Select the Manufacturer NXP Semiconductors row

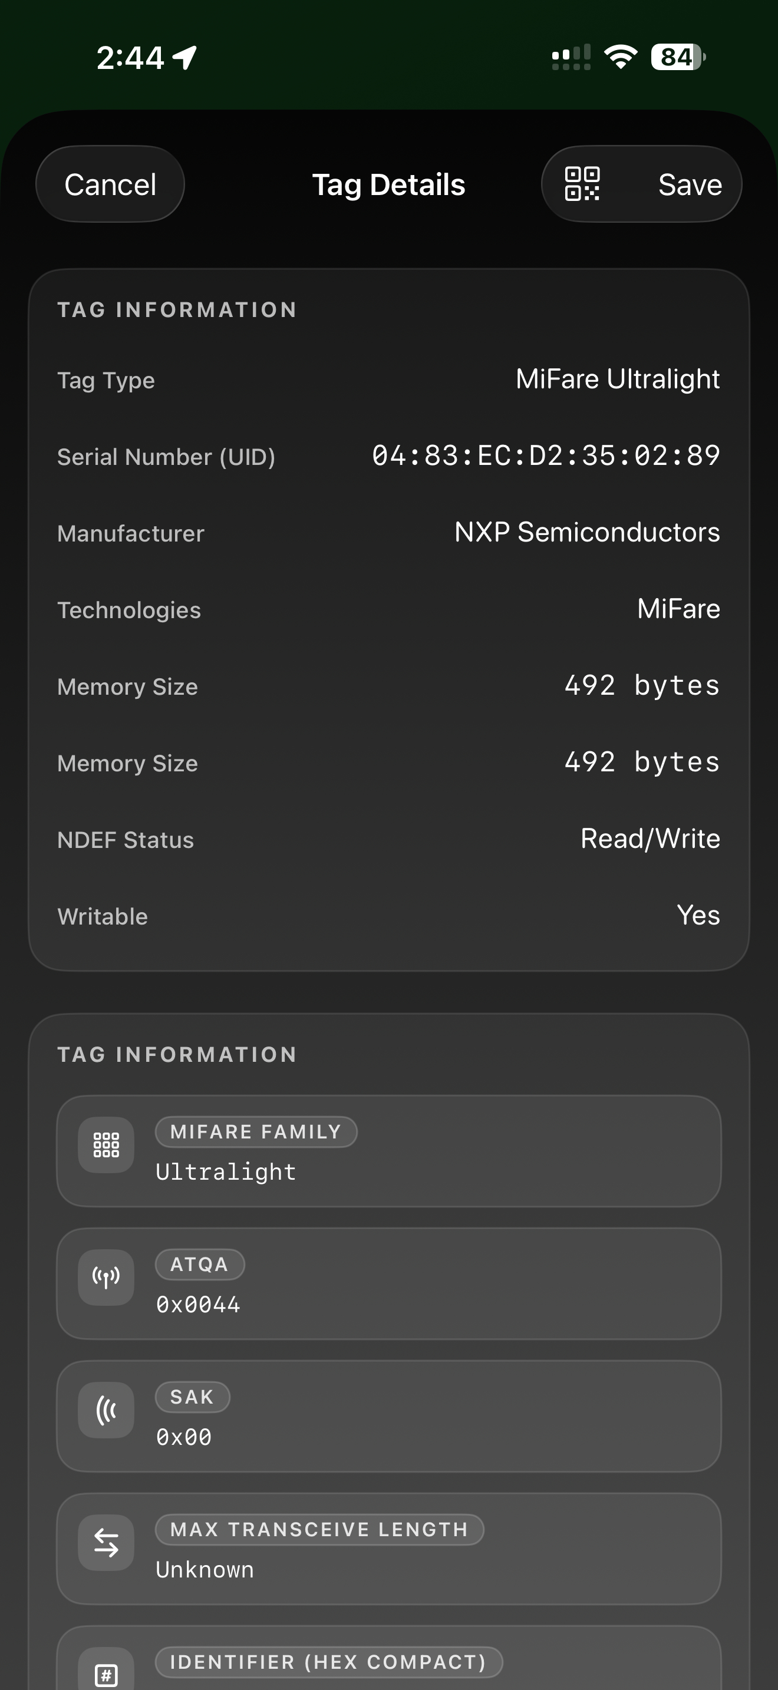(x=389, y=532)
